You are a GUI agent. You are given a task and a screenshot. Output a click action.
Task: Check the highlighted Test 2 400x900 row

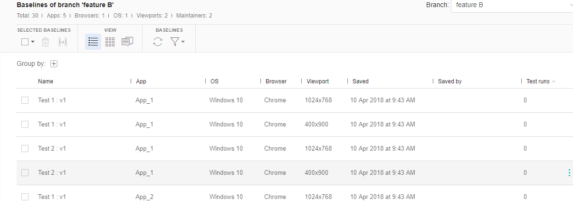click(x=25, y=172)
